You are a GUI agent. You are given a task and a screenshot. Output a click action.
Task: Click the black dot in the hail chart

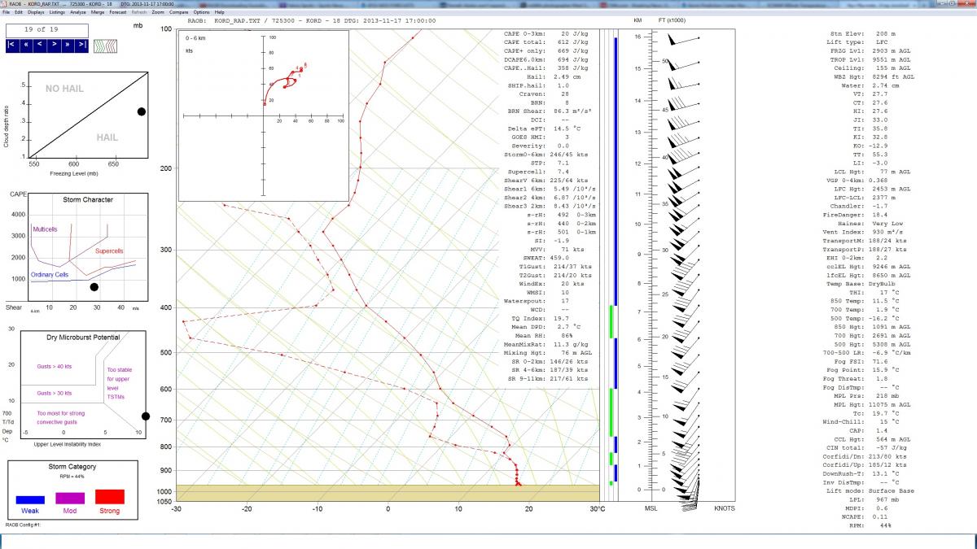click(x=141, y=111)
